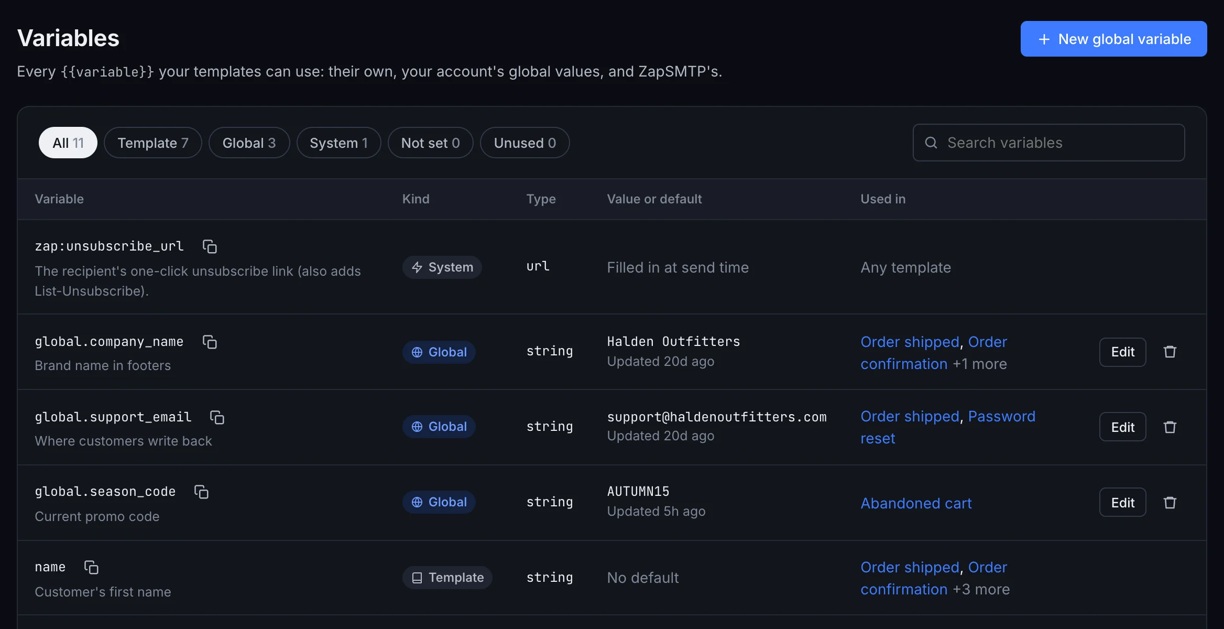Filter by Template 7 variables
Viewport: 1224px width, 629px height.
tap(153, 143)
